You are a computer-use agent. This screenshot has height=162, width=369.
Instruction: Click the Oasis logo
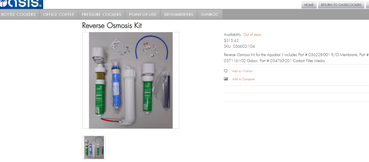point(21,4)
